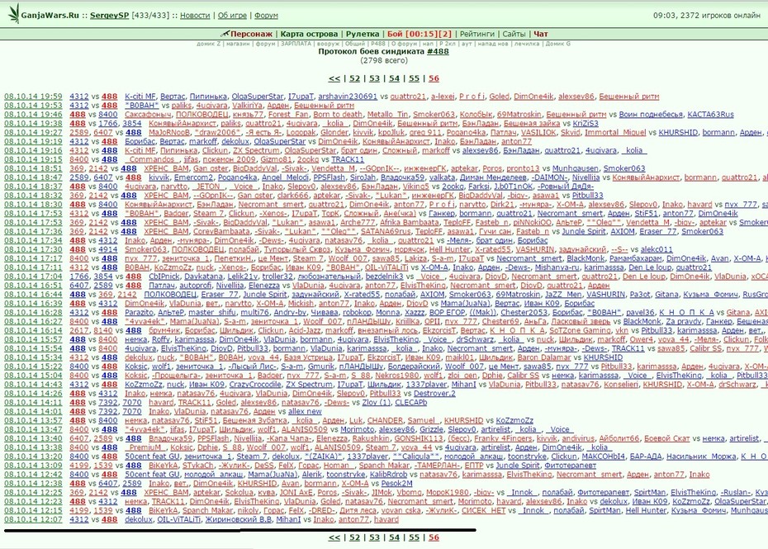Open battle log dated 08.10.14 19:15
The image size is (768, 549).
click(33, 159)
